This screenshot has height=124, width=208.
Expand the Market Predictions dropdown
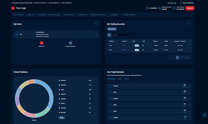coord(129,15)
